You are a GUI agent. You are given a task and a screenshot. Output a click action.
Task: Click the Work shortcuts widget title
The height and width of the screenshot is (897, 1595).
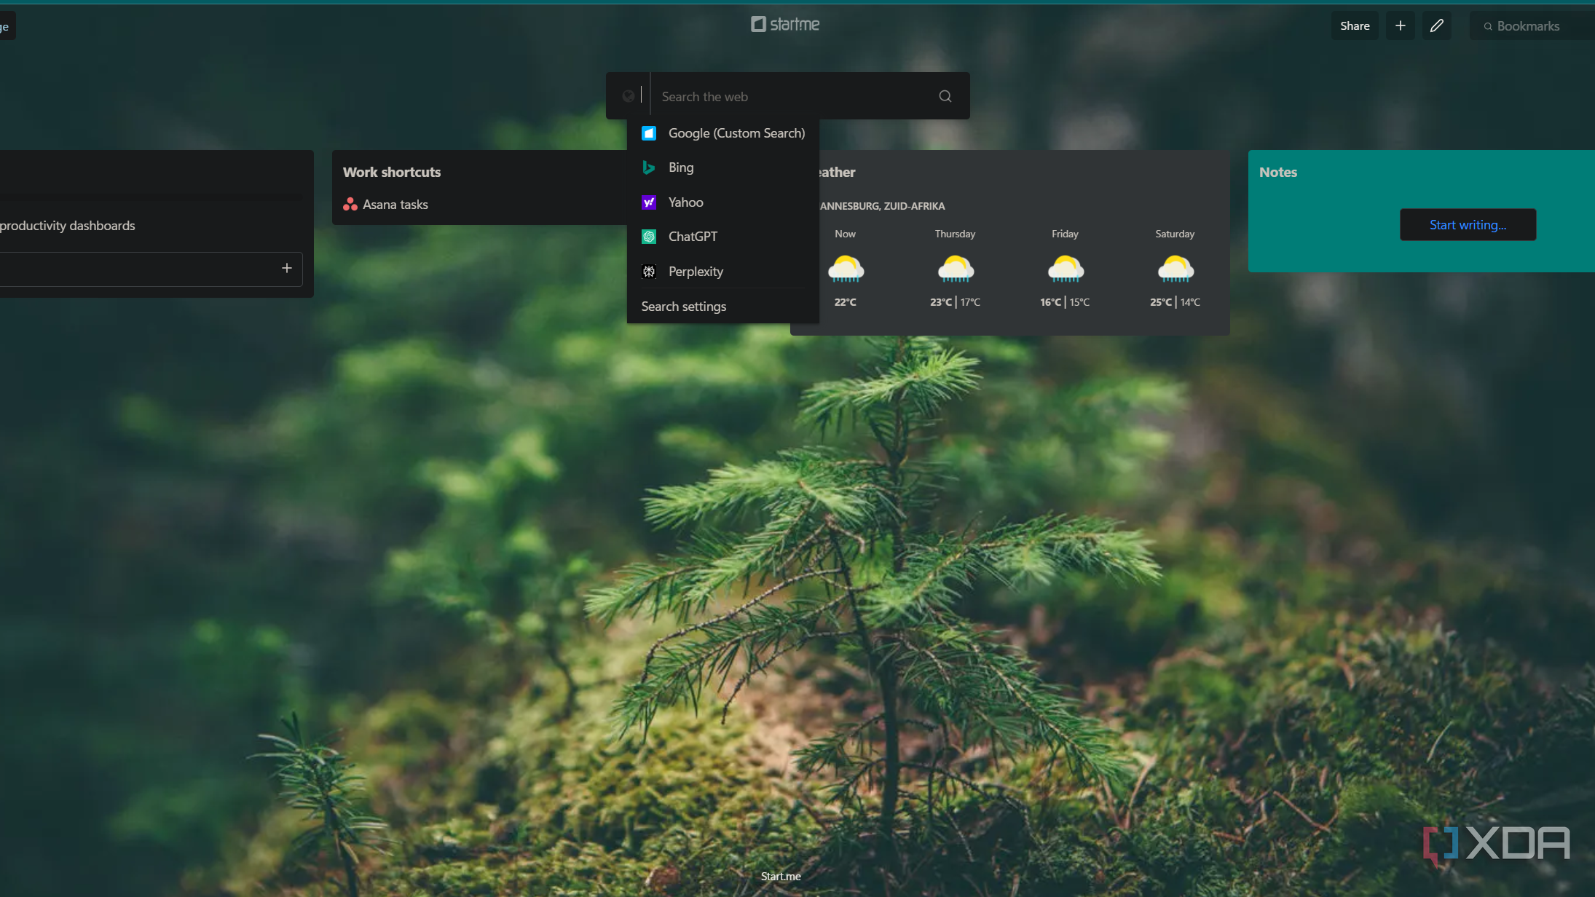point(392,173)
